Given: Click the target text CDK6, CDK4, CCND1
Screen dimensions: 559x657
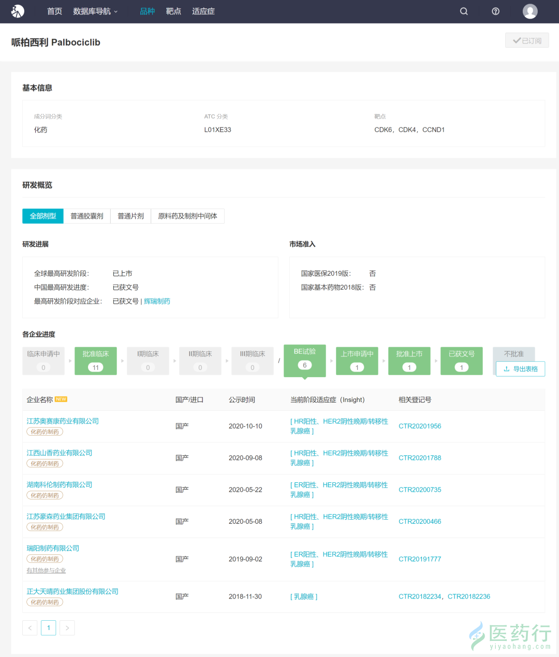Looking at the screenshot, I should [x=409, y=130].
